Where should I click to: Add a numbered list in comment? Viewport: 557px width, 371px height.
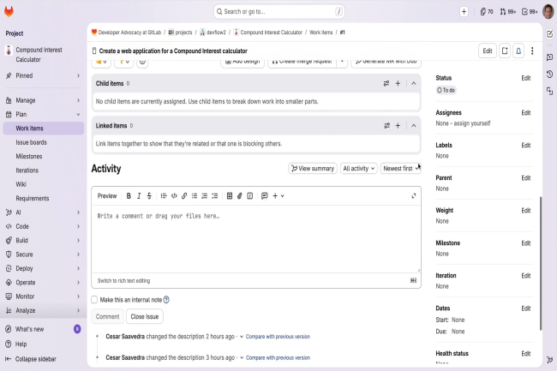click(x=204, y=196)
